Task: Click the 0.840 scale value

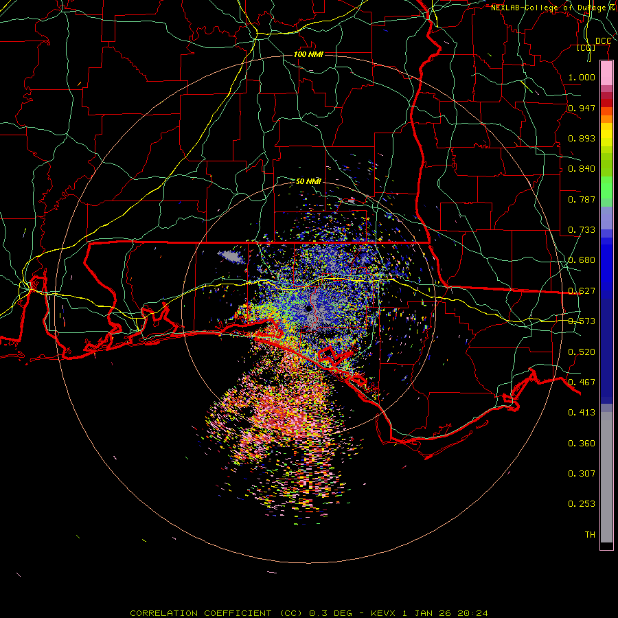Action: point(582,169)
